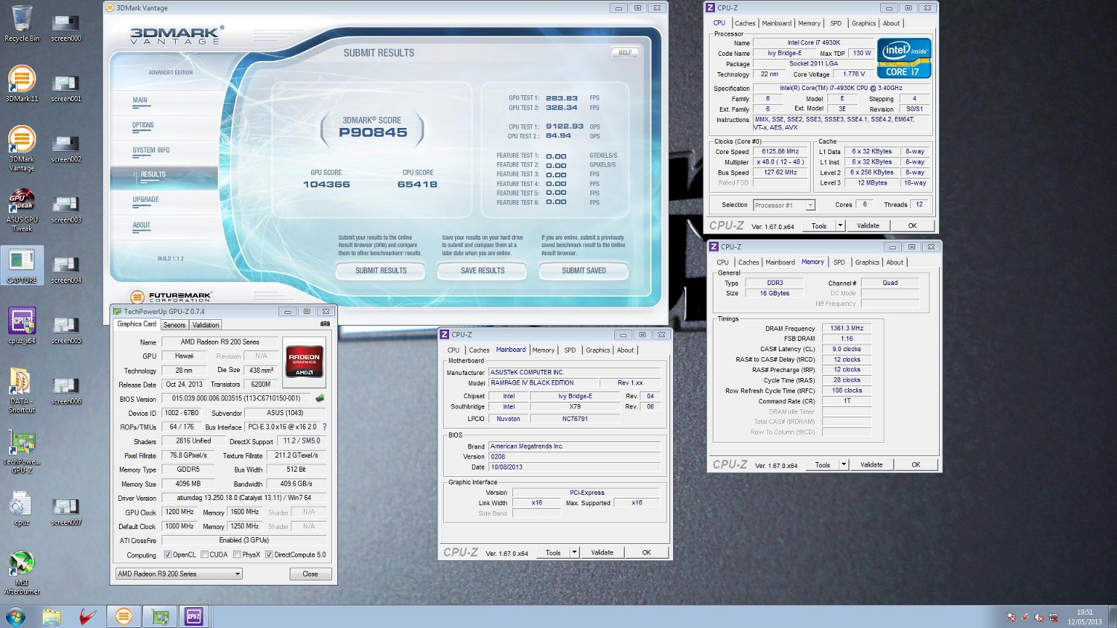Image resolution: width=1117 pixels, height=628 pixels.
Task: Select ABOUT in the 3DMark Vantage sidebar
Action: pos(141,225)
